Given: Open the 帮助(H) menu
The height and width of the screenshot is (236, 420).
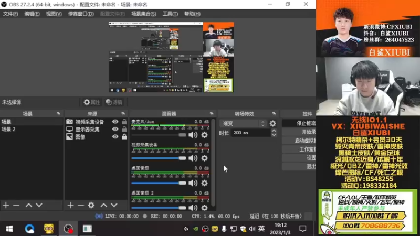Looking at the screenshot, I should tap(192, 14).
